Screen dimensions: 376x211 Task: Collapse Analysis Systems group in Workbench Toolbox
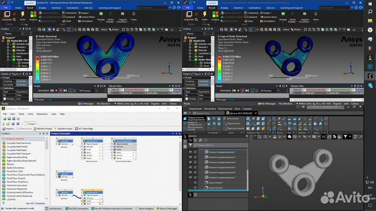(x=3, y=139)
